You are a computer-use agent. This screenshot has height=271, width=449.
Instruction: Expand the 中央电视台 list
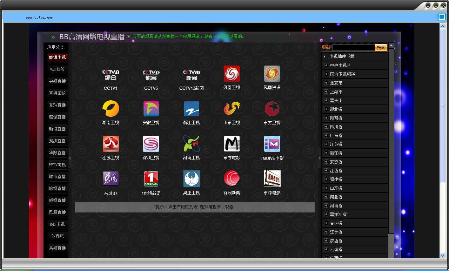[355, 65]
